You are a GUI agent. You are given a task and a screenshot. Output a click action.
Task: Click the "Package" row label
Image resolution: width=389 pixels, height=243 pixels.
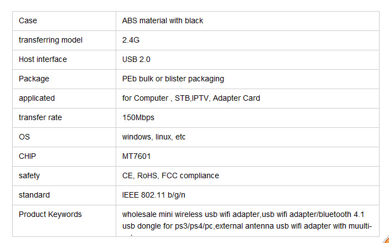point(34,79)
